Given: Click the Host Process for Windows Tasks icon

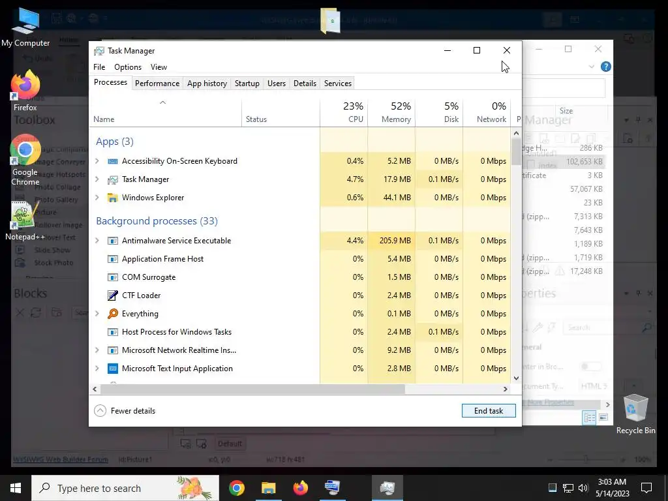Looking at the screenshot, I should [x=112, y=332].
